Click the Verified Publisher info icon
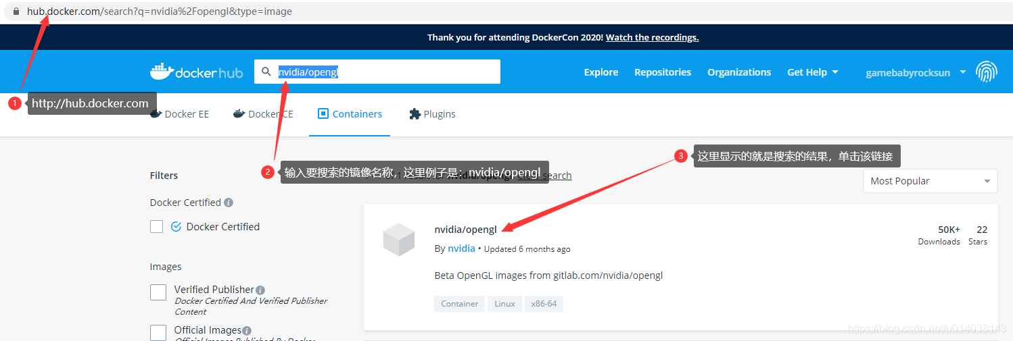 click(x=260, y=290)
